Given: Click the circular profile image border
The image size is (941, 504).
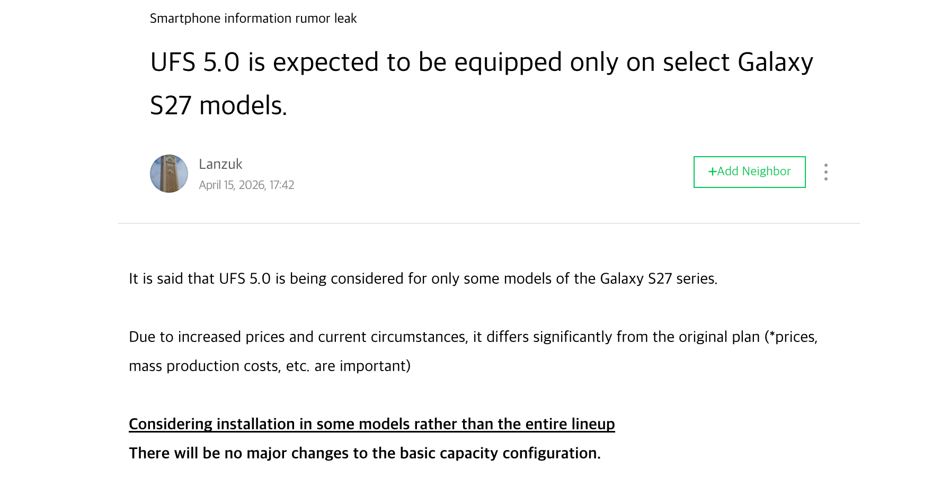Looking at the screenshot, I should pos(168,155).
